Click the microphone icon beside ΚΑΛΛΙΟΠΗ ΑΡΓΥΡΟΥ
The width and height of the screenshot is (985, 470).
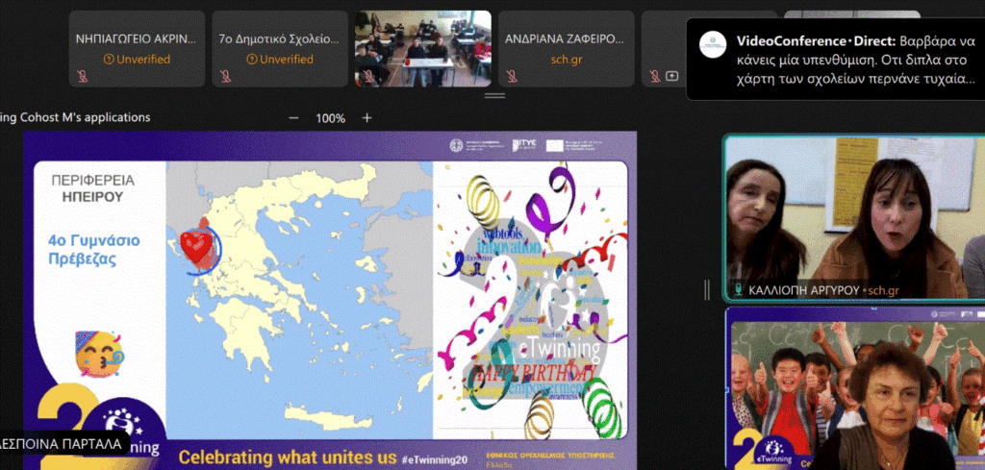coord(738,289)
